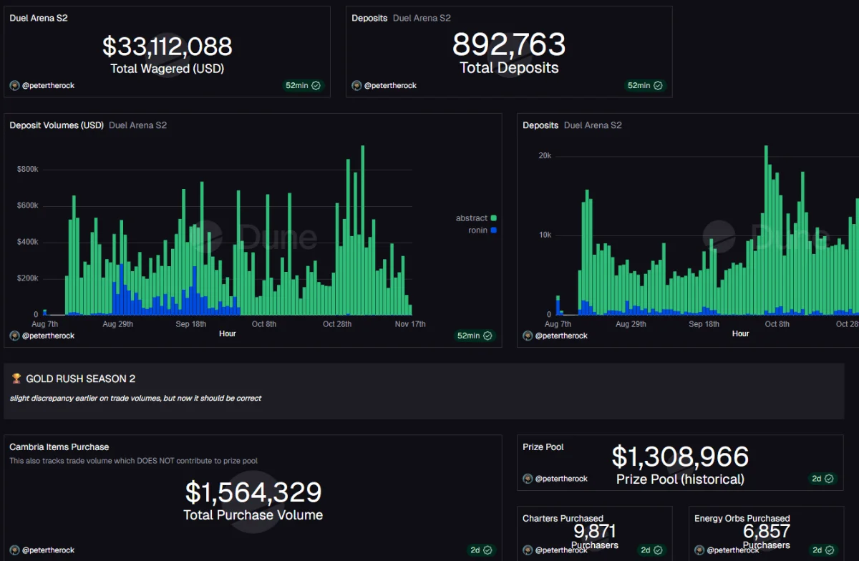Open @petertherock profile link in Total Deposits card
859x561 pixels.
coord(390,86)
